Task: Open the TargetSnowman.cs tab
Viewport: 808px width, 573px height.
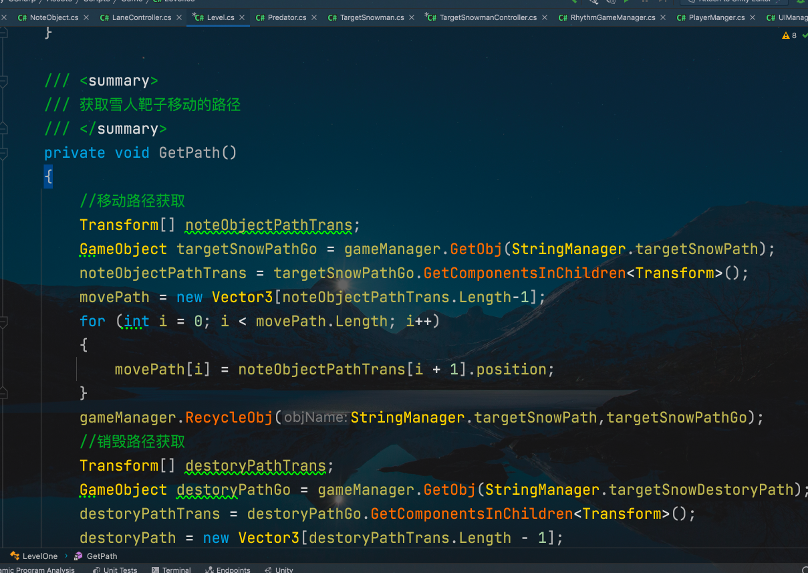Action: [372, 17]
